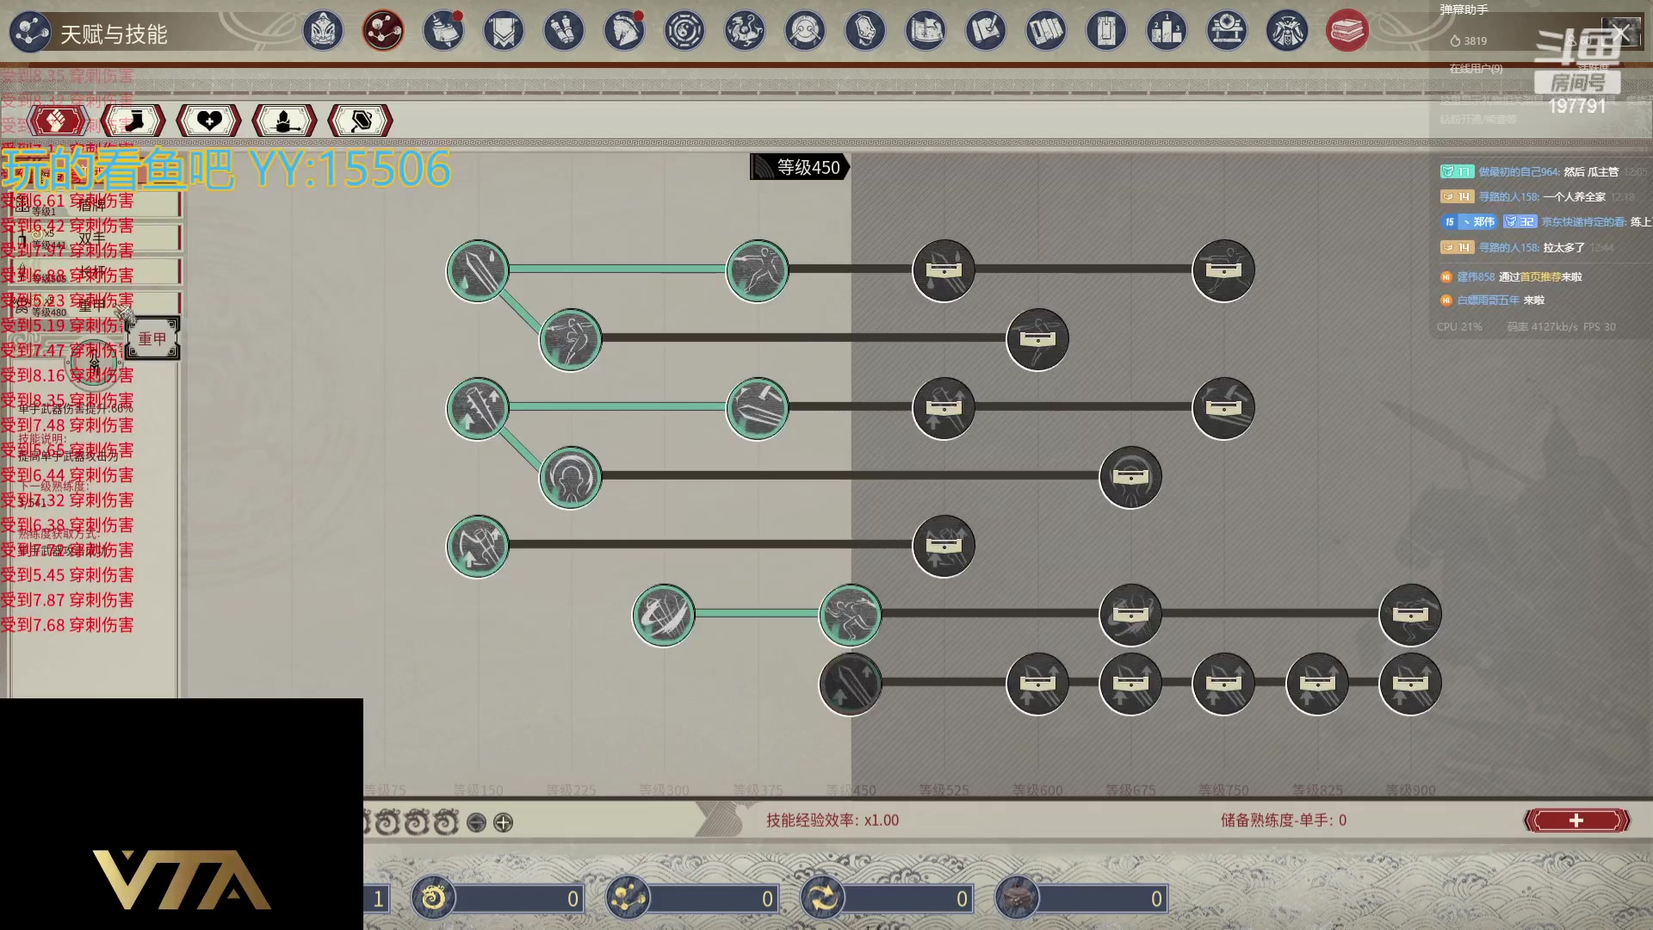Click the 等级450 level indicator badge
1653x930 pixels.
[800, 167]
